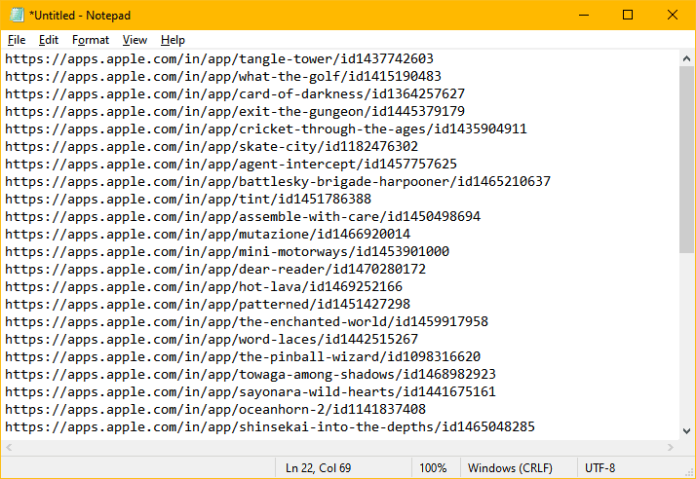Click the the-pinball-wizard URL line
The width and height of the screenshot is (696, 479).
[243, 356]
